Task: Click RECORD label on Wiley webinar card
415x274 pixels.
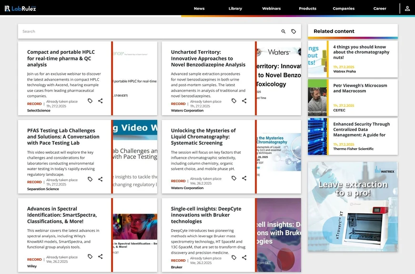Action: click(34, 259)
